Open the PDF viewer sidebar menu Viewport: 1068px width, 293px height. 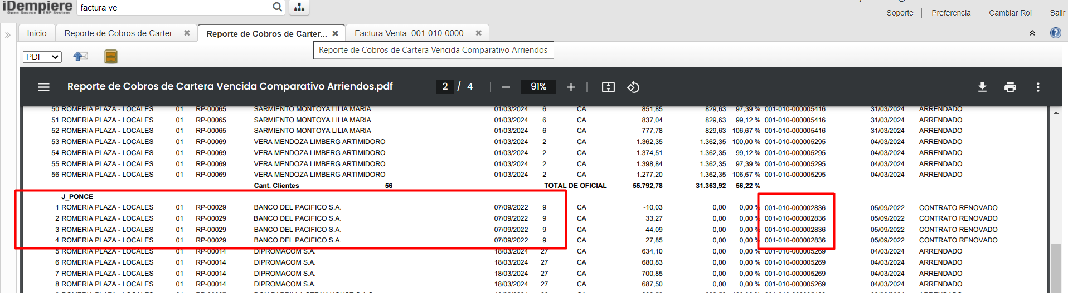[x=43, y=87]
